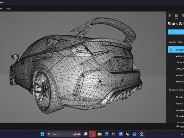Show hidden system tray icons chevron
Screen dimensions: 184x138
pos(182,134)
